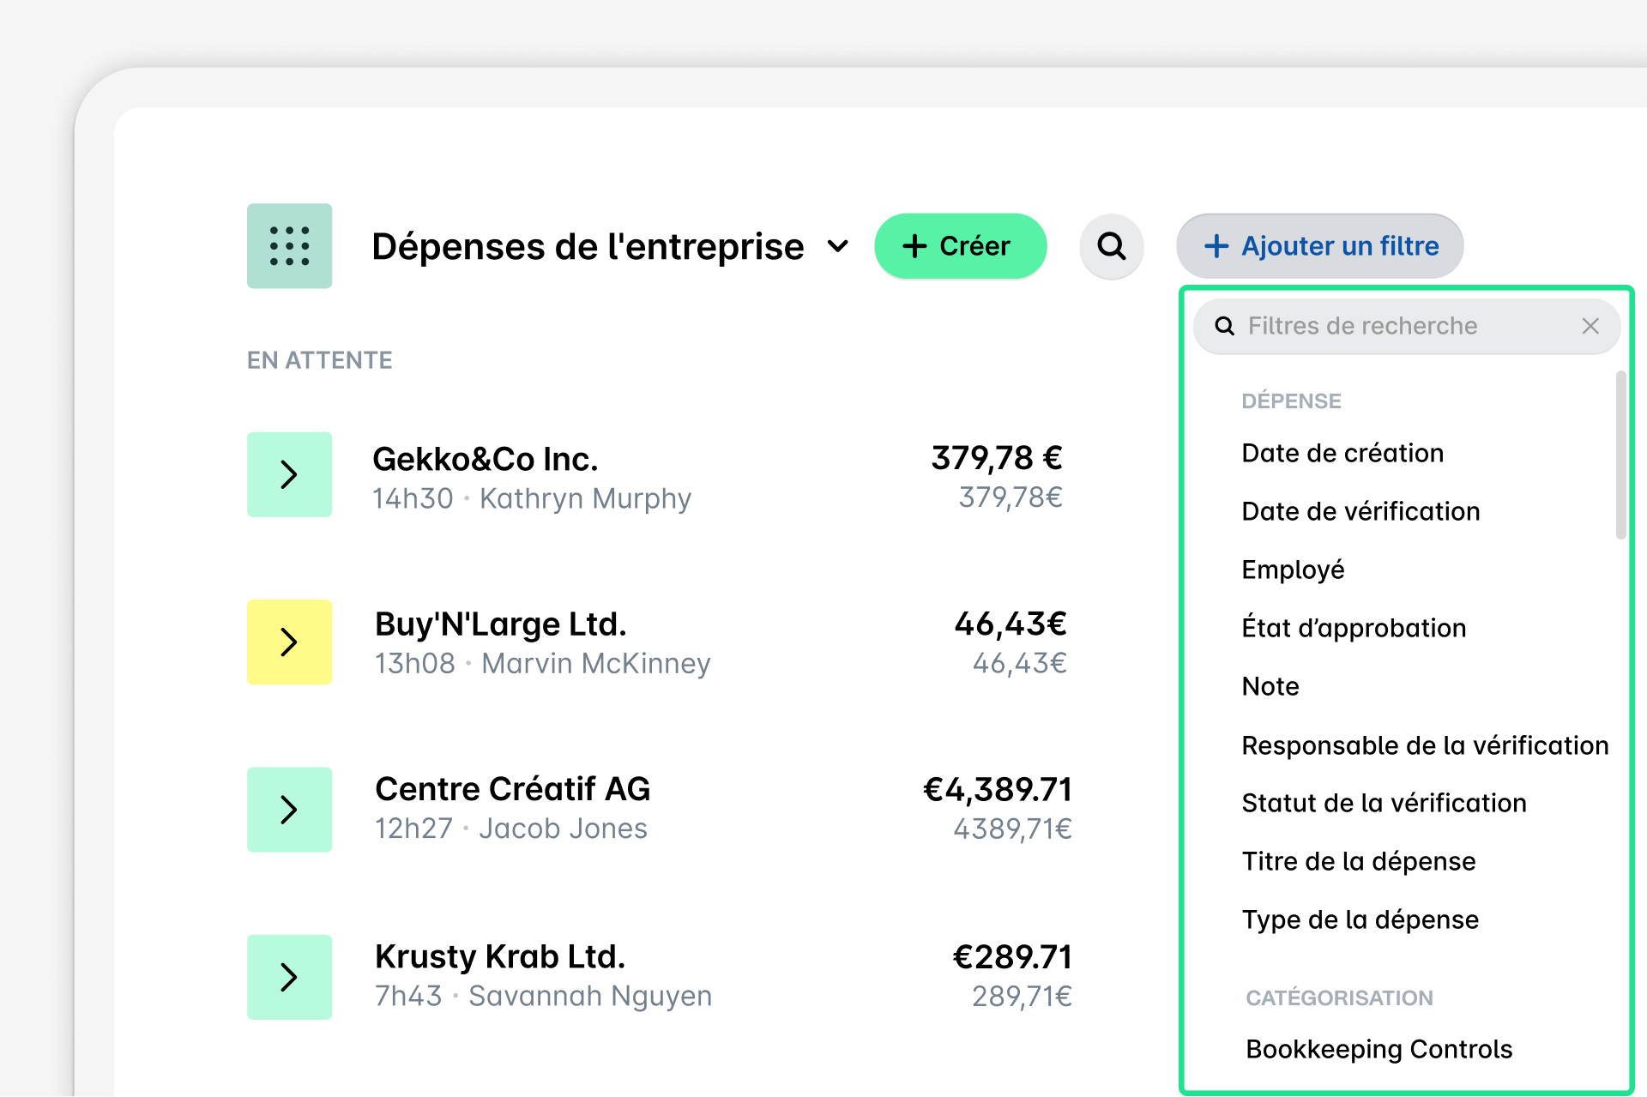Click the plus icon on Créer

pyautogui.click(x=914, y=246)
